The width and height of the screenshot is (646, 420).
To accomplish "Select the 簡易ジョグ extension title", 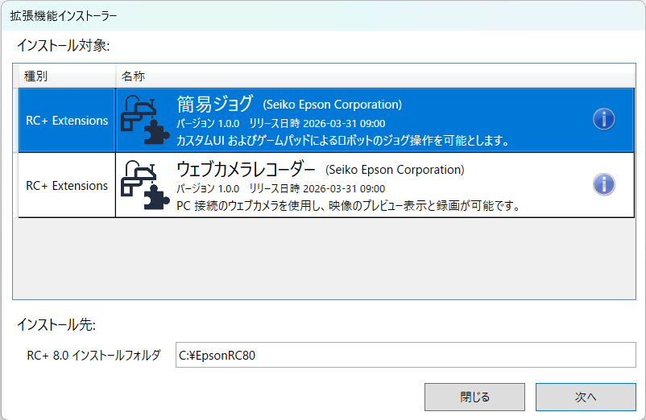I will click(x=214, y=105).
